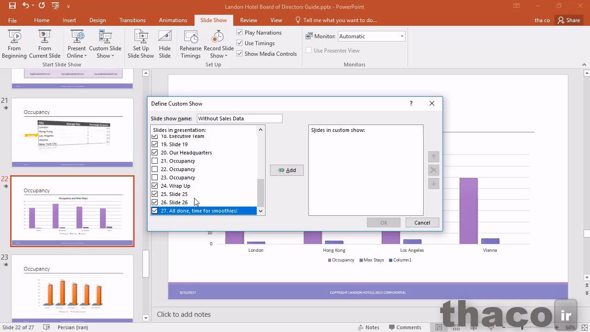590x332 pixels.
Task: Click slide list scroll down arrow
Action: click(x=261, y=211)
